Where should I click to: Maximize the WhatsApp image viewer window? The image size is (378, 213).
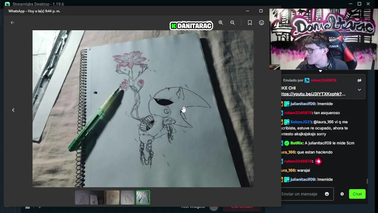[261, 11]
